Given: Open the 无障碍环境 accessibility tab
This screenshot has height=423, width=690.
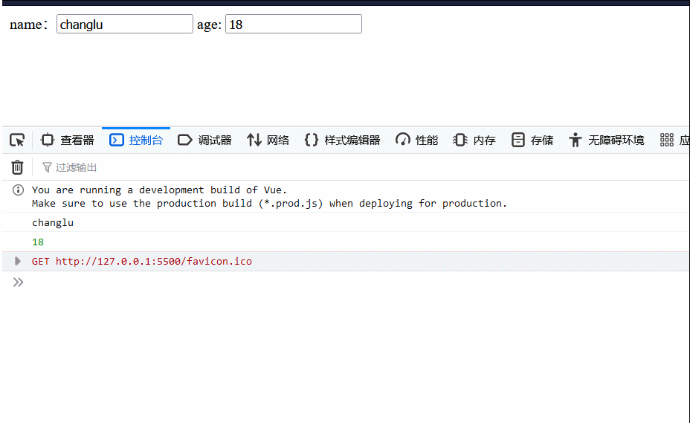Looking at the screenshot, I should tap(607, 141).
